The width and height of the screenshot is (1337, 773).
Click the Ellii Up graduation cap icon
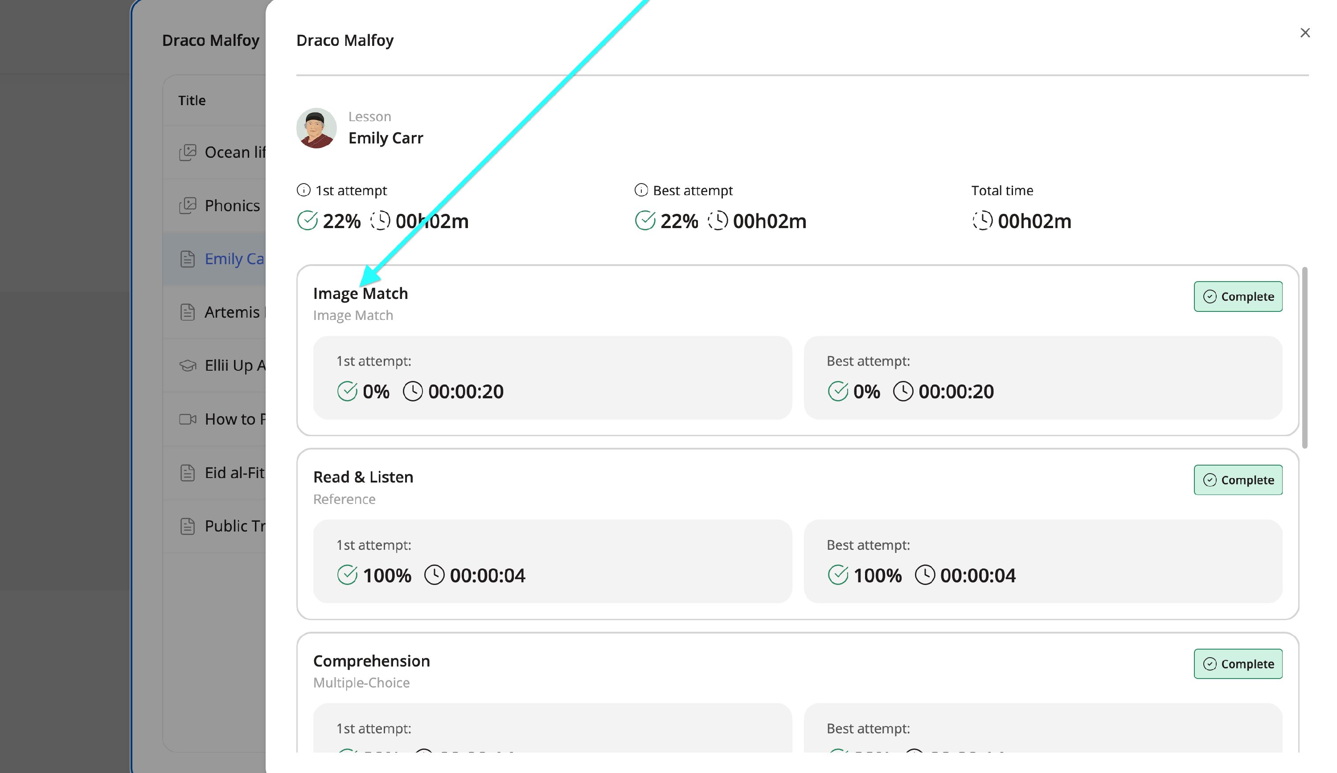187,365
